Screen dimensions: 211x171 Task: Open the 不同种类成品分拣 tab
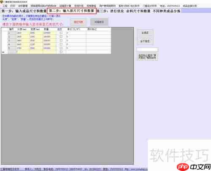pos(167,11)
